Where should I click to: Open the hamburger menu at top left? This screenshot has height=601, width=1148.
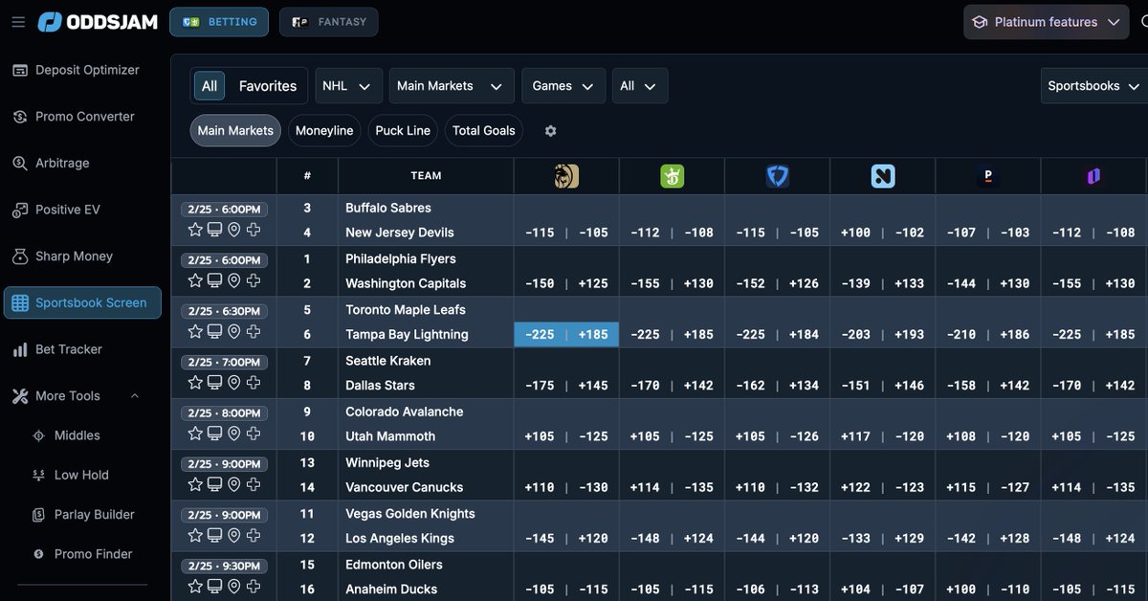tap(18, 22)
